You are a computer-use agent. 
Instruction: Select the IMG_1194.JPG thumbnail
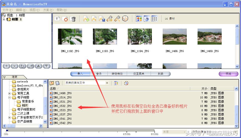point(140,37)
